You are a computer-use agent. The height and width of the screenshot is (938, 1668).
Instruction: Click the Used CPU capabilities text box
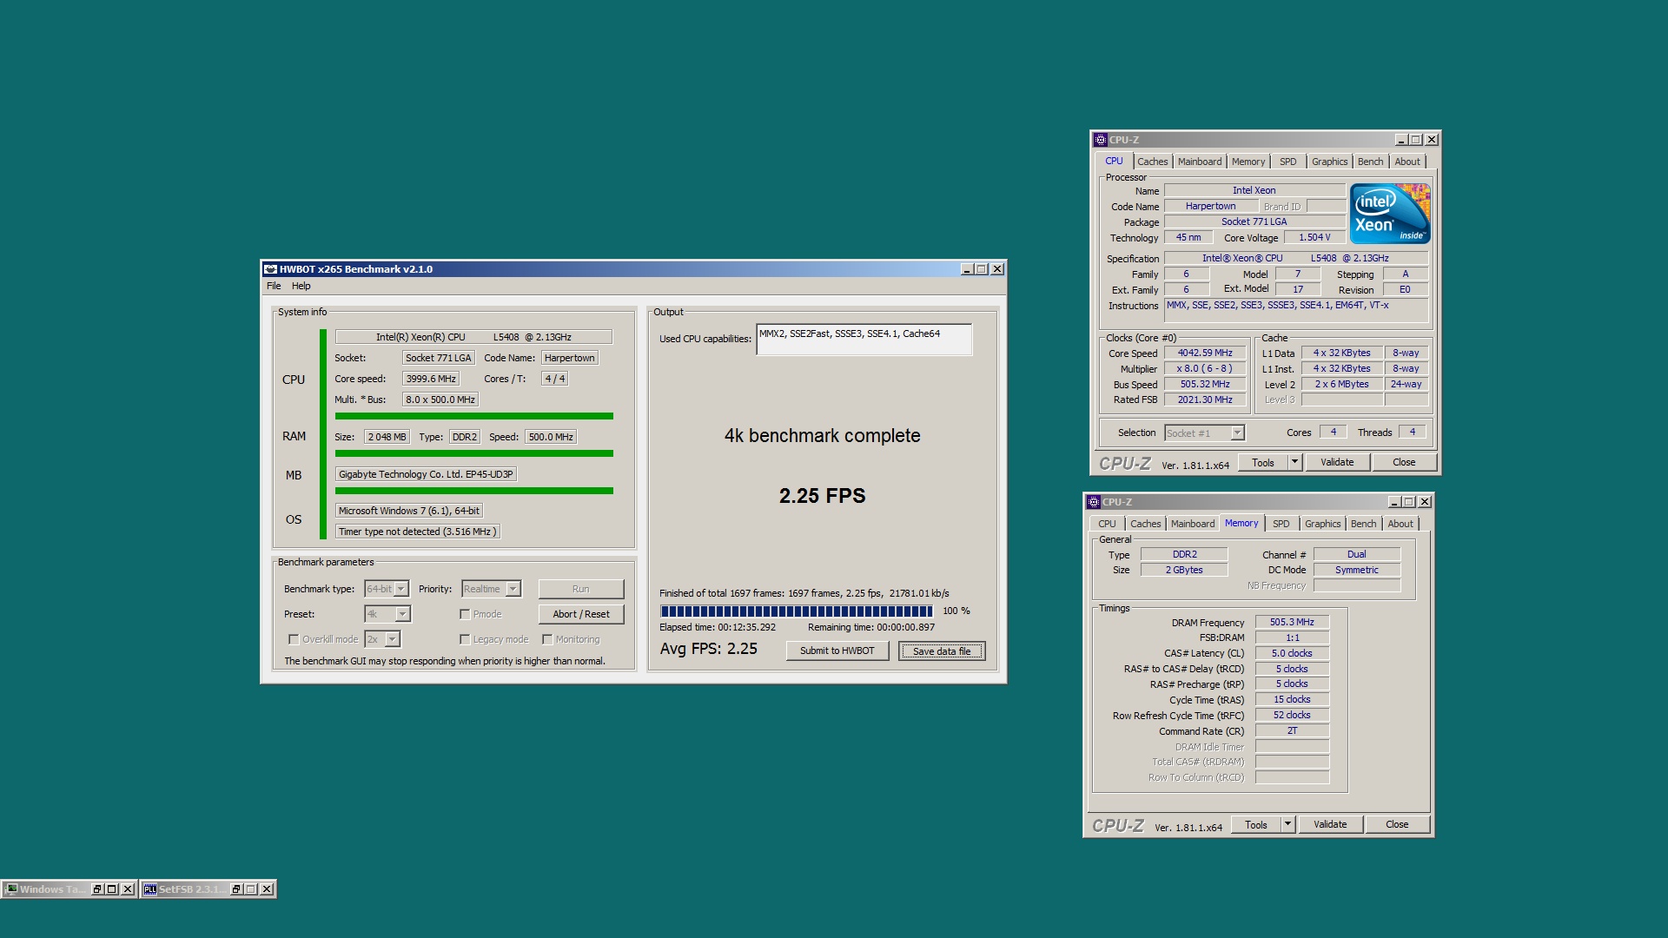point(864,340)
